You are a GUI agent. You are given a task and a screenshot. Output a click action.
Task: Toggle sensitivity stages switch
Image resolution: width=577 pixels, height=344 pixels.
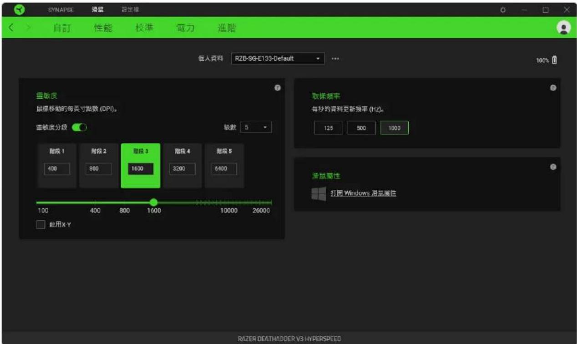coord(79,127)
